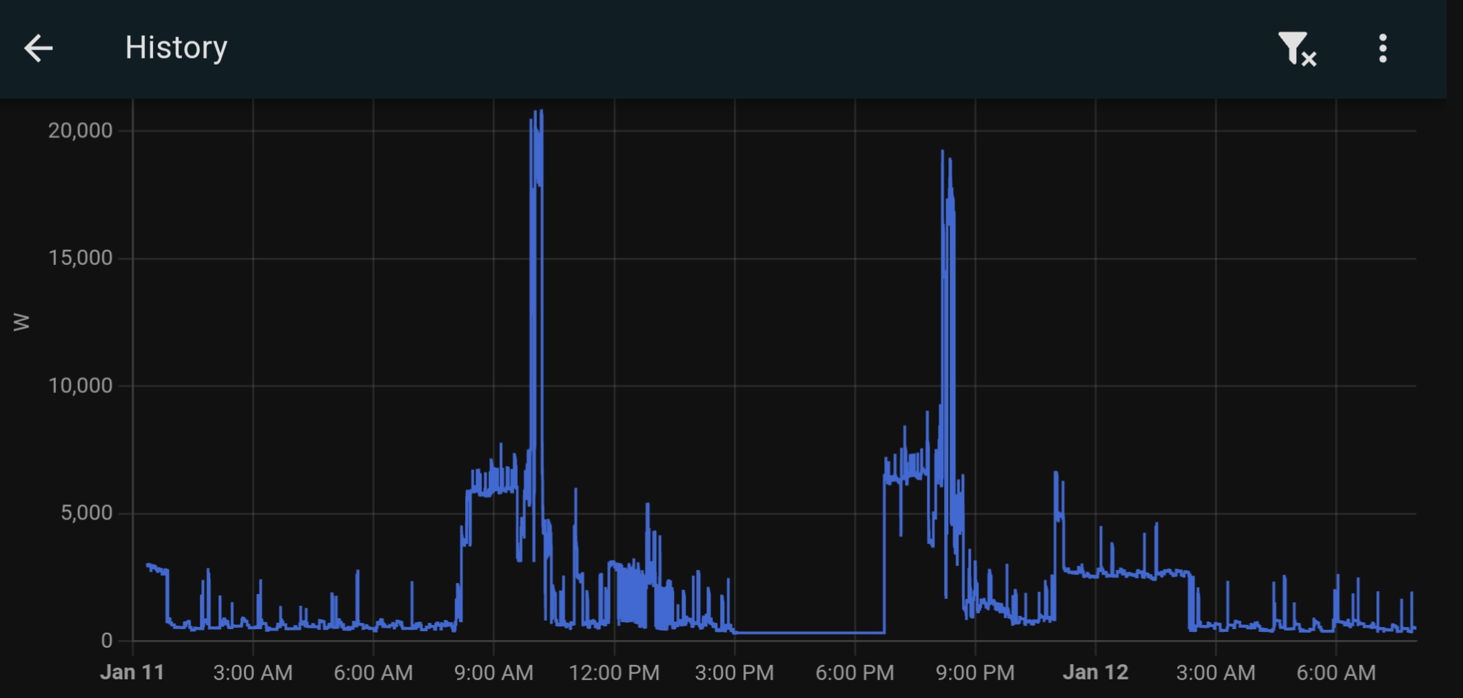Click the flat line segment after 3 PM
The width and height of the screenshot is (1463, 698).
[810, 632]
